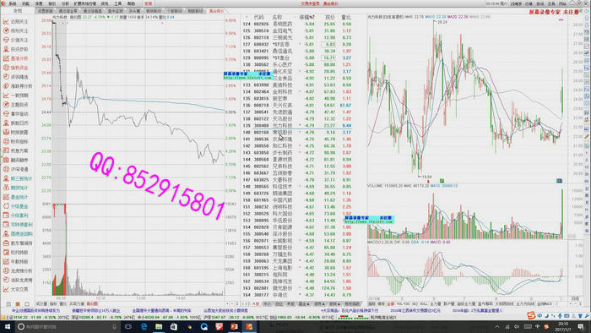Switch to the 竞价图 tab below the intraday chart
Screen dimensions: 591x333
point(92,303)
